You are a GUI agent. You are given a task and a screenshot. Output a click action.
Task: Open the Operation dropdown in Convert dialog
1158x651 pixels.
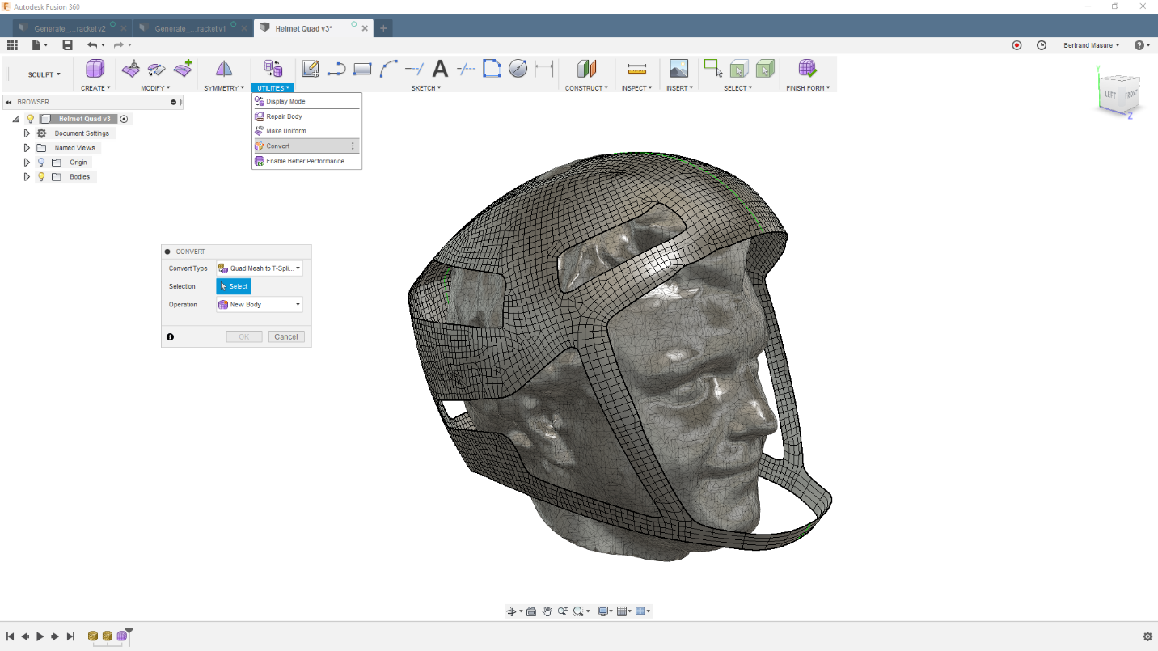pyautogui.click(x=298, y=304)
